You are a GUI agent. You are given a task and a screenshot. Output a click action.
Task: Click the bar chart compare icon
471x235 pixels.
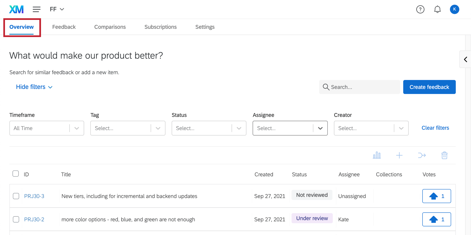pos(377,155)
